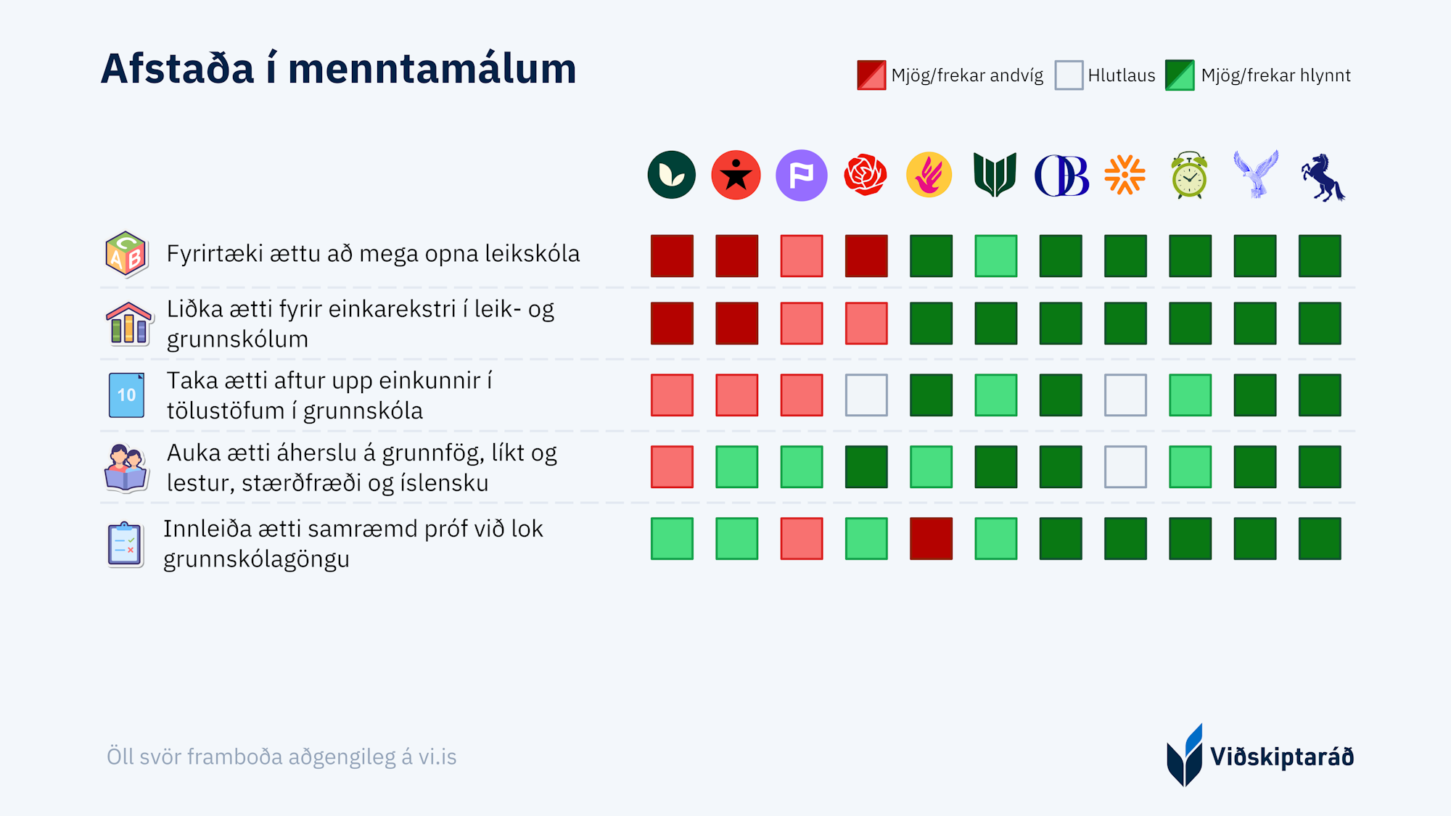Click the ABC blocks kindergarten icon

point(126,255)
